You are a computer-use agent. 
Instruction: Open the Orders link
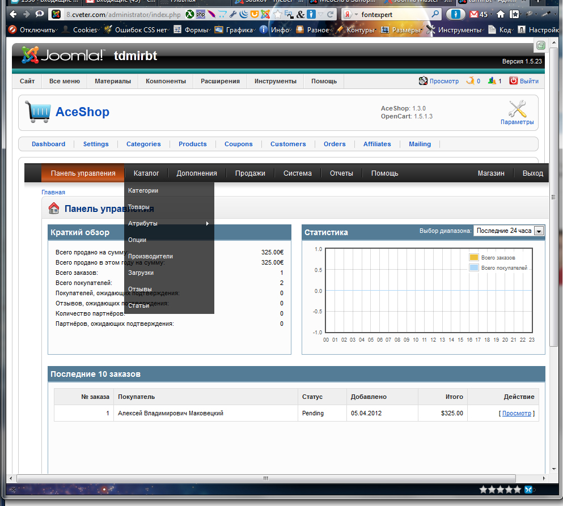[335, 144]
